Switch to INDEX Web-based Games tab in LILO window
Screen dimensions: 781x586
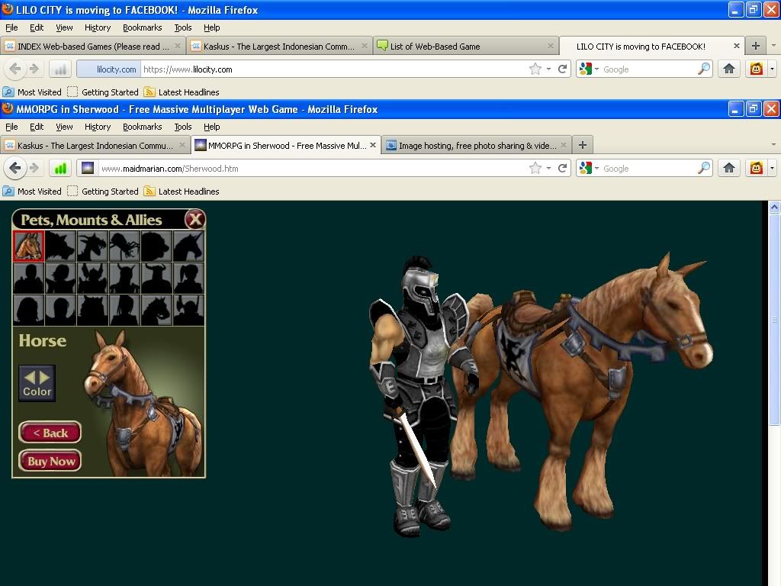tap(93, 47)
